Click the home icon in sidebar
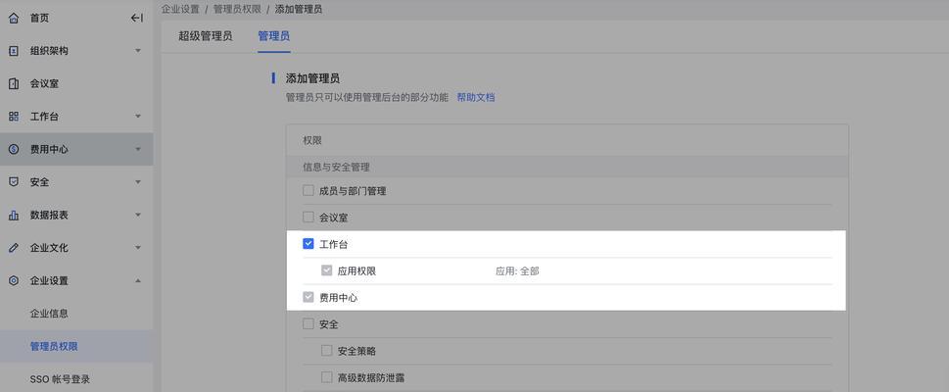This screenshot has height=392, width=949. tap(14, 19)
